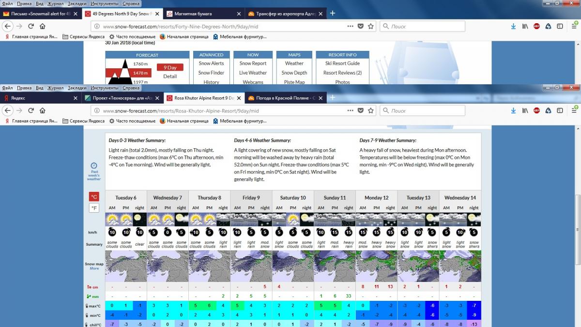Reload the Rosa Khutor forecast page
This screenshot has height=327, width=581.
[31, 110]
